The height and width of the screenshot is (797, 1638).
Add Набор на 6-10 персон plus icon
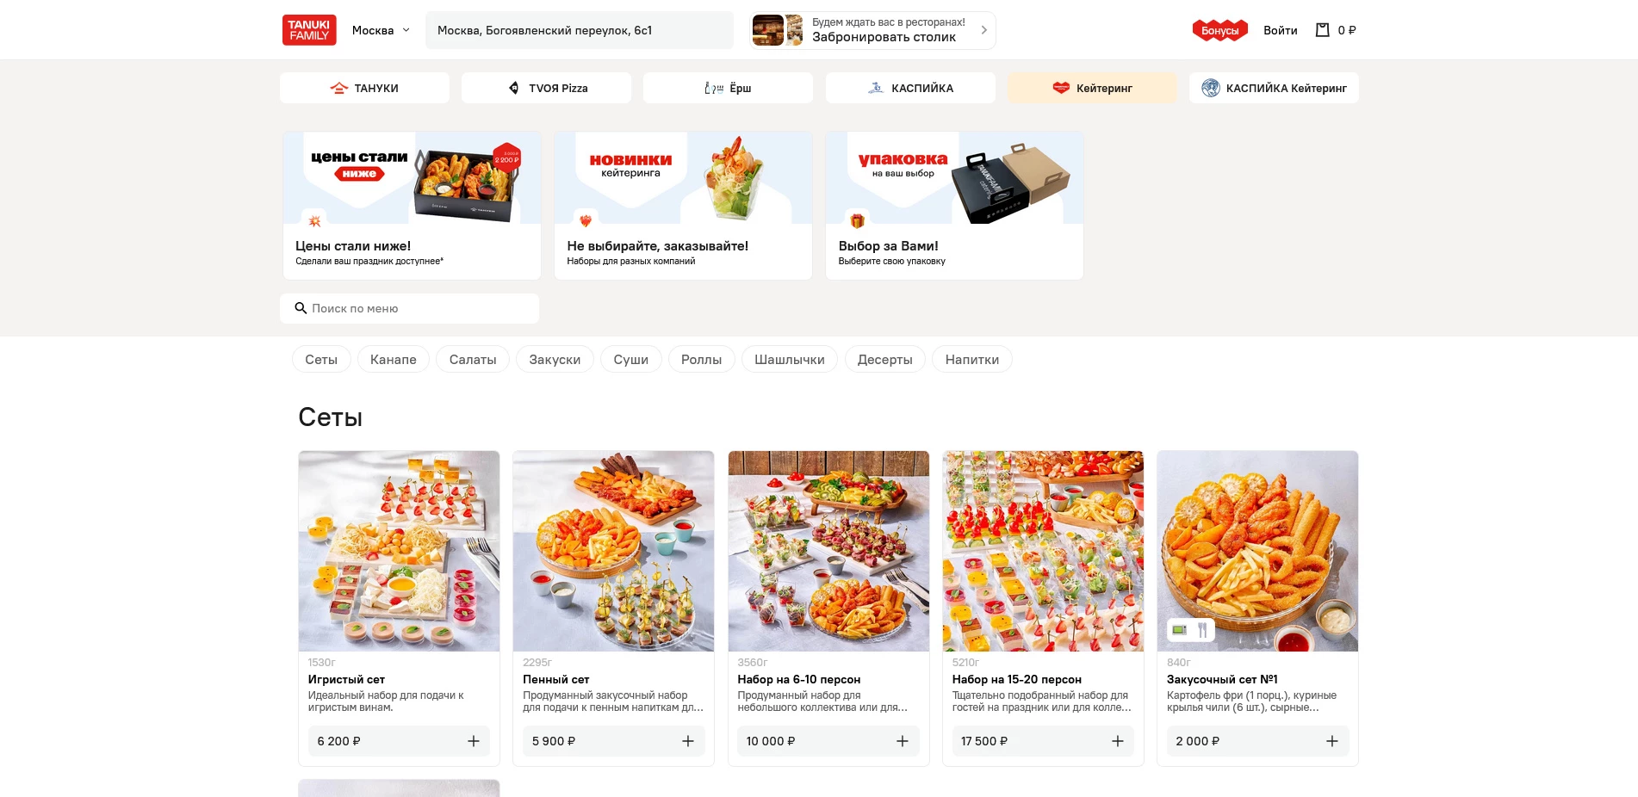903,741
